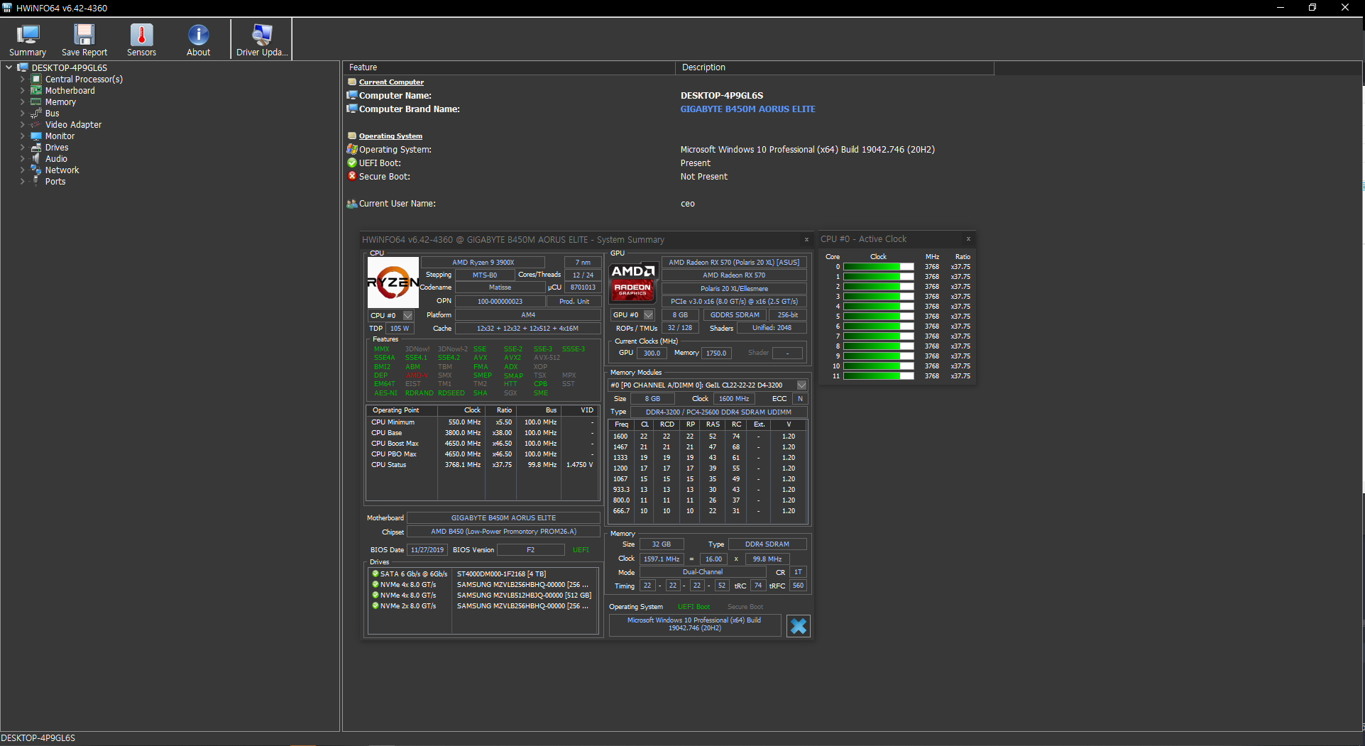Click the SAMSUNG 512 GB NVMe status indicator
The width and height of the screenshot is (1365, 746).
tap(375, 595)
